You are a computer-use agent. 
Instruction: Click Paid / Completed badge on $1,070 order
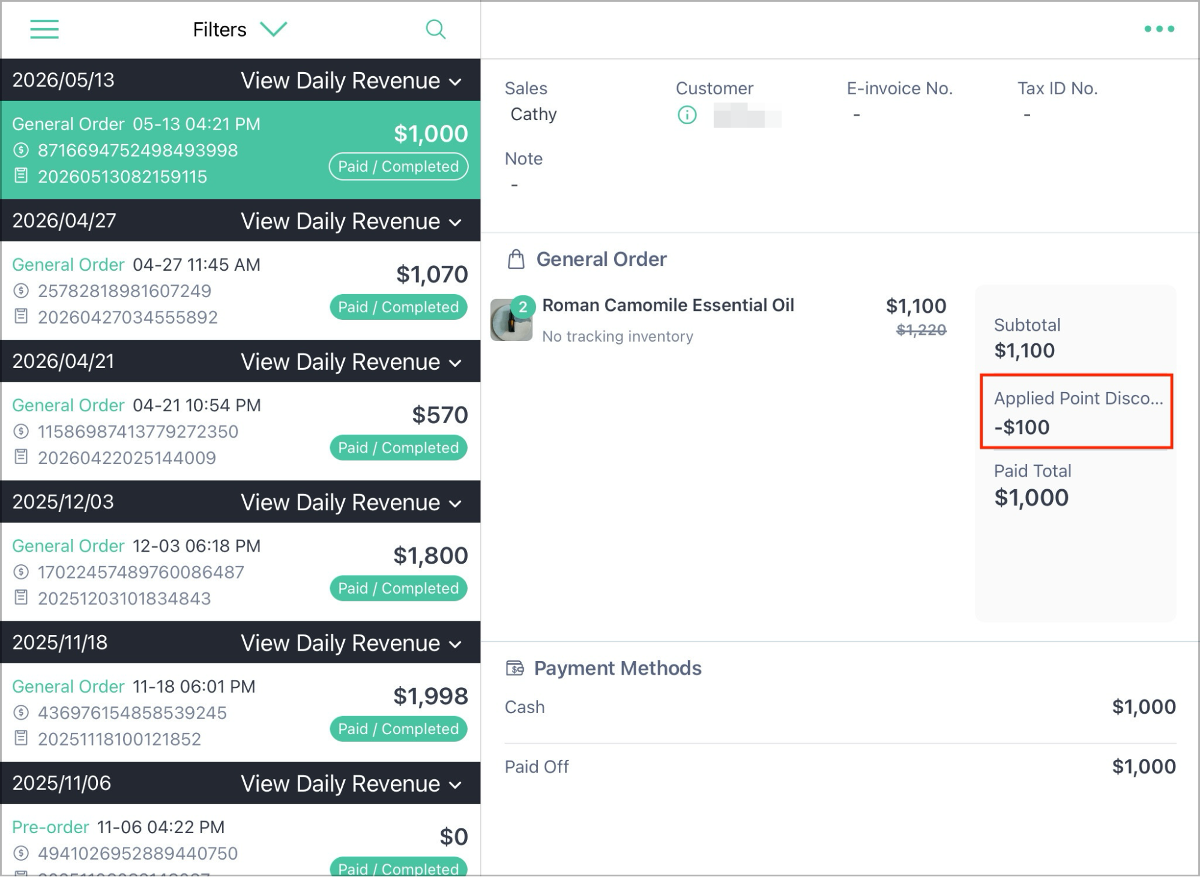coord(399,307)
